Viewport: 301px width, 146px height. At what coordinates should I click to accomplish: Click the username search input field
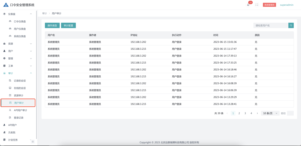pyautogui.click(x=271, y=25)
